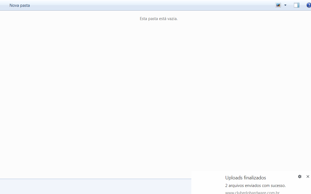Toggle the preview pane icon

[297, 5]
